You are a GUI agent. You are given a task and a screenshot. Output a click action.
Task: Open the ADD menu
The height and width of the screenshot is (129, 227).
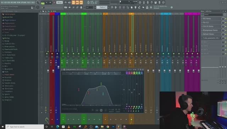[9, 2]
